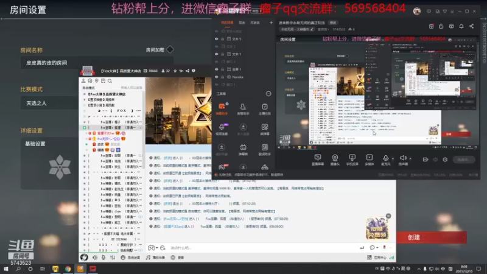Add the 直播屏幕 screen capture source
Screen dimensions: 487x274
(317, 160)
